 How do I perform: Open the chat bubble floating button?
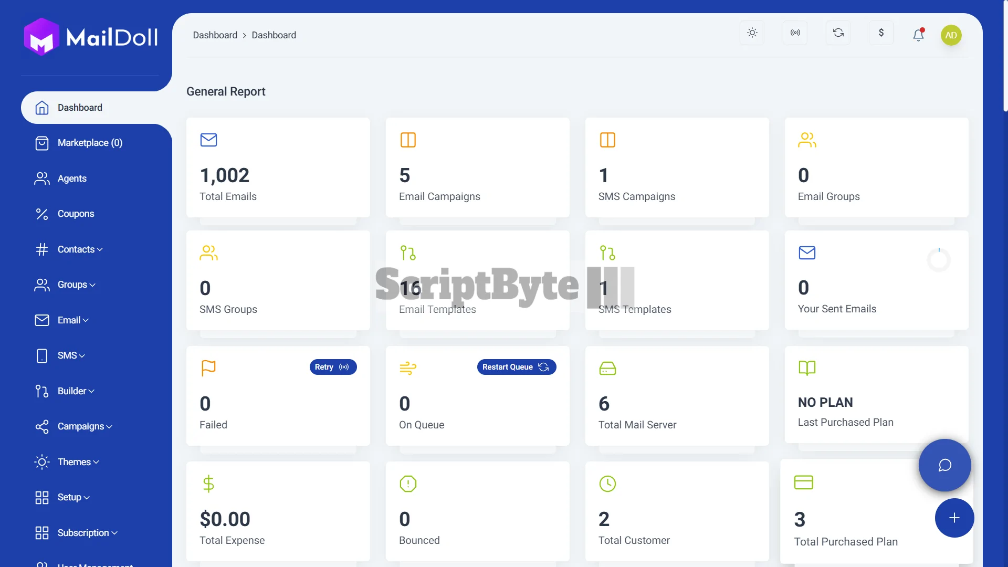click(x=944, y=465)
